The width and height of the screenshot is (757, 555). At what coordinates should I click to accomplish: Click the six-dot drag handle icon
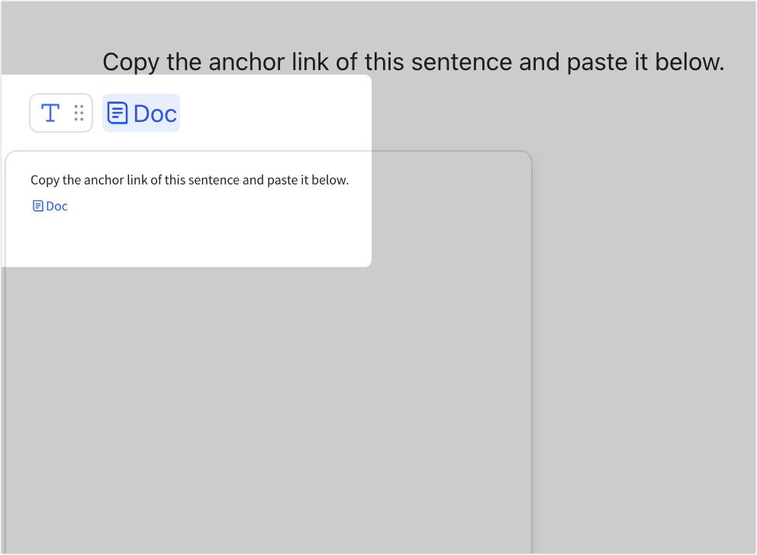(79, 113)
